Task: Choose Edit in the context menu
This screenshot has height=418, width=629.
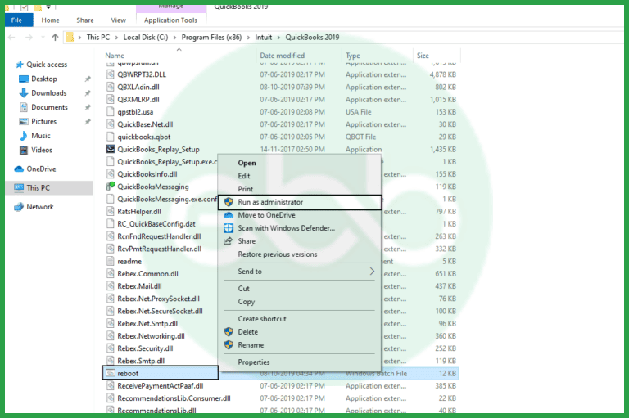Action: pos(244,176)
